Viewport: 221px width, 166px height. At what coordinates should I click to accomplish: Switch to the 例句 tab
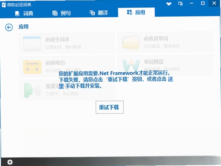(x=62, y=13)
